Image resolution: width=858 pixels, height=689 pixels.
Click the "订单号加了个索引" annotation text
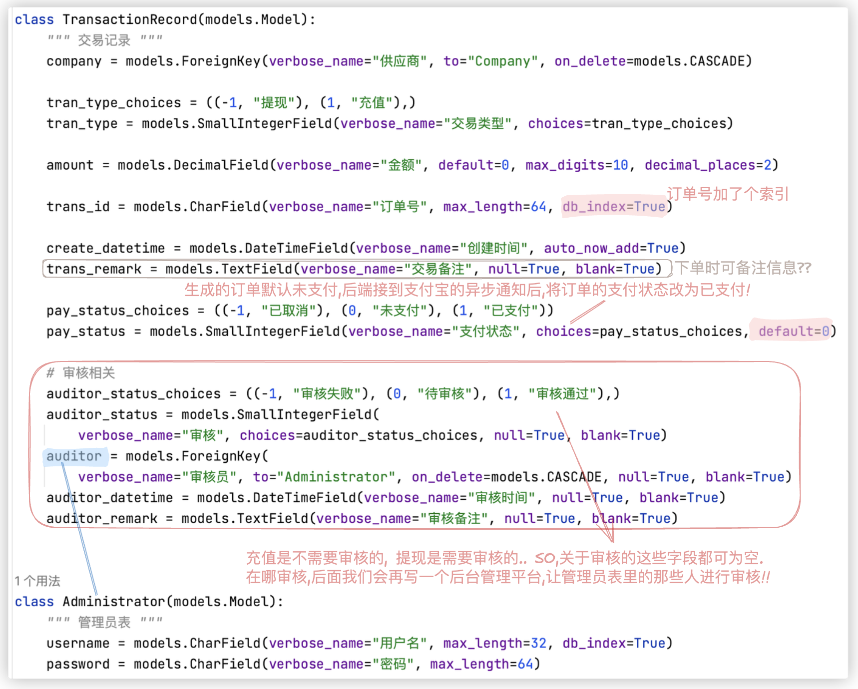click(728, 194)
